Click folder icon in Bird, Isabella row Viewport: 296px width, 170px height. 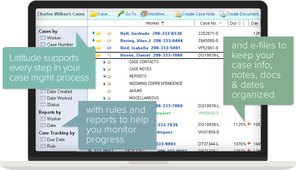[x=99, y=48]
